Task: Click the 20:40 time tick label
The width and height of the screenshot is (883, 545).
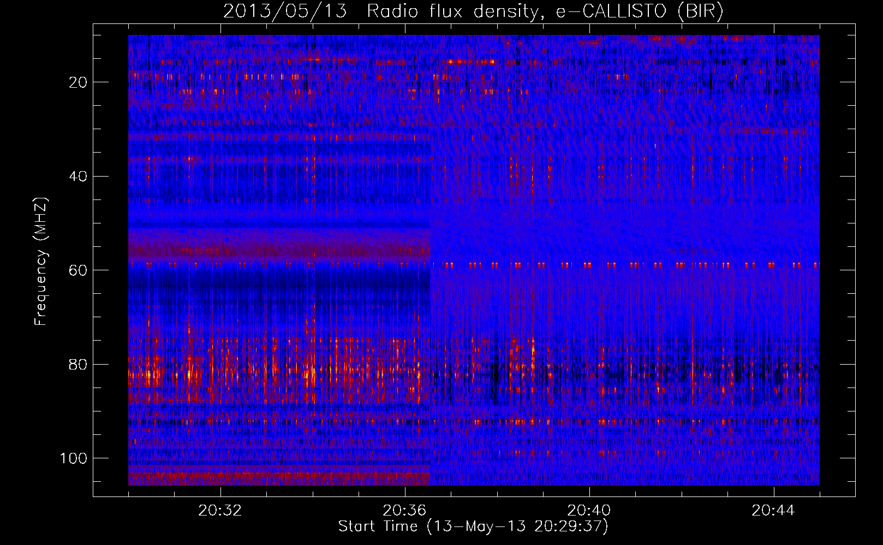Action: click(589, 511)
